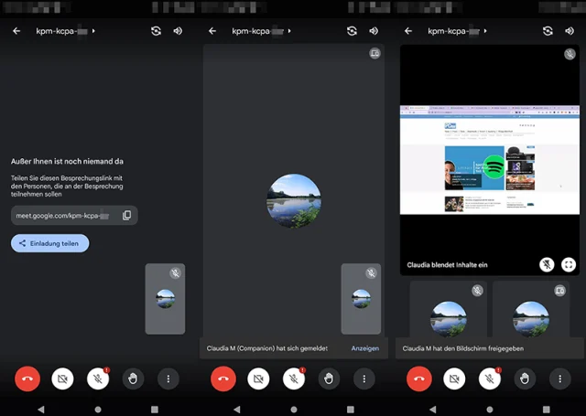The height and width of the screenshot is (416, 586).
Task: Tap 'Außer Ihnen ist noch niemand da' heading
Action: click(67, 161)
